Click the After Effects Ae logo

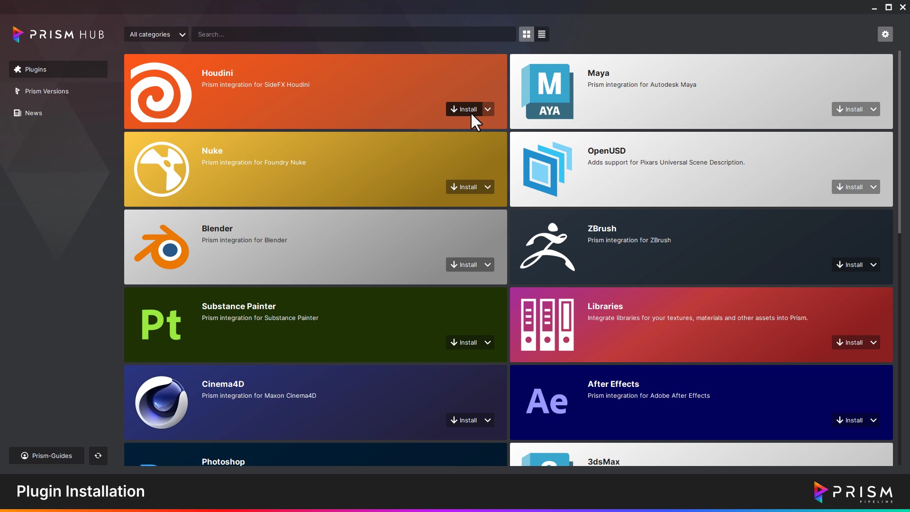tap(547, 402)
